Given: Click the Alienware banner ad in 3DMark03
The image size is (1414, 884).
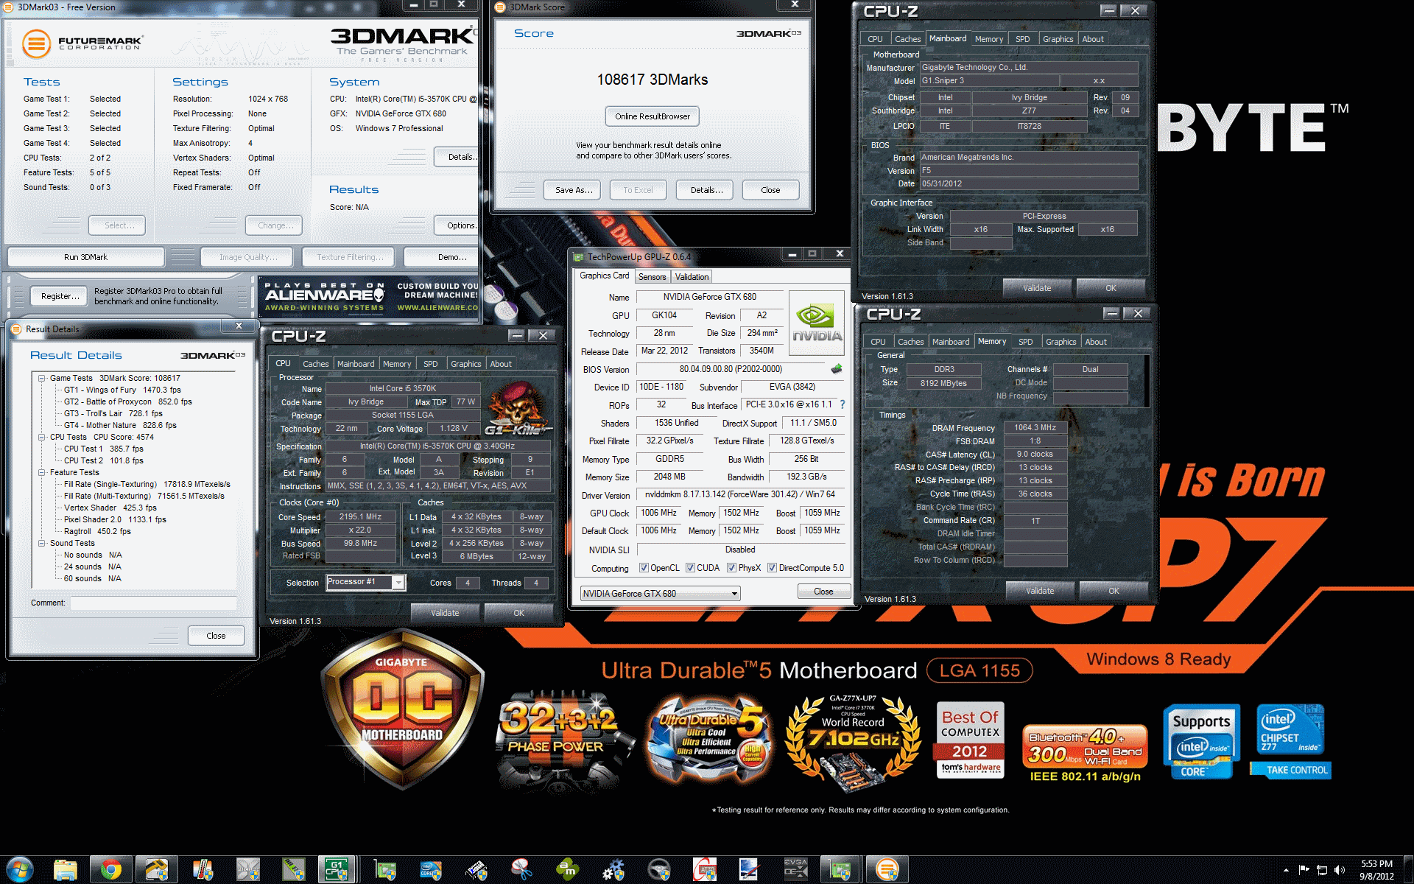Looking at the screenshot, I should pos(370,297).
